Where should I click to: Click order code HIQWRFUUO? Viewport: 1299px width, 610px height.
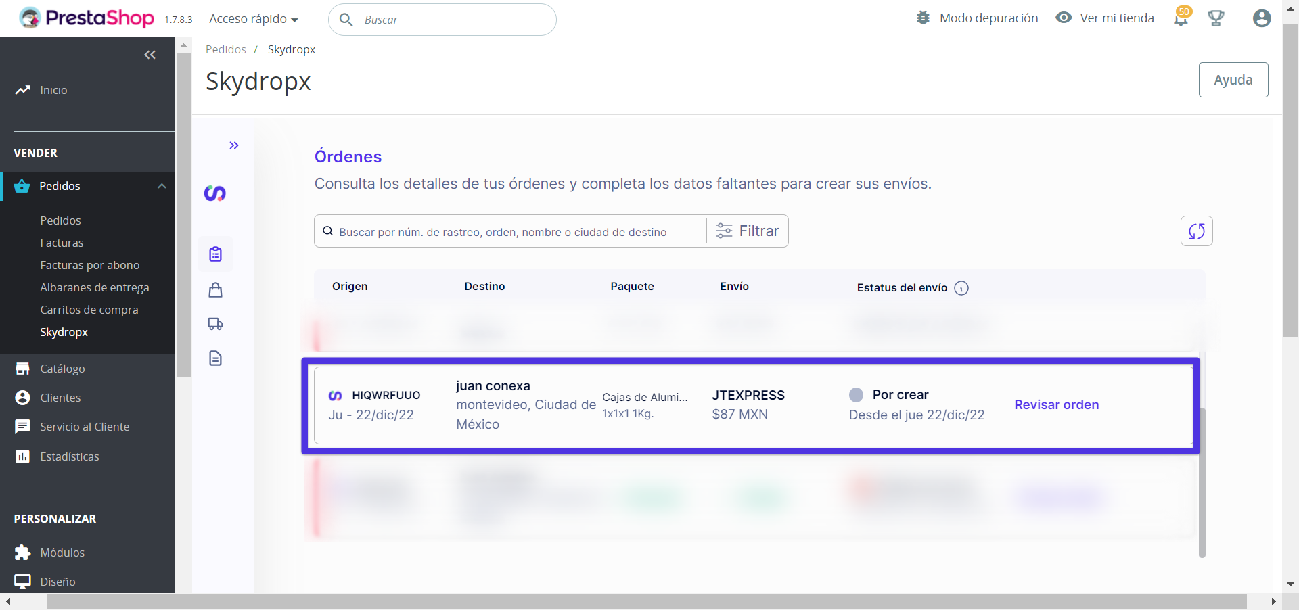click(x=386, y=395)
